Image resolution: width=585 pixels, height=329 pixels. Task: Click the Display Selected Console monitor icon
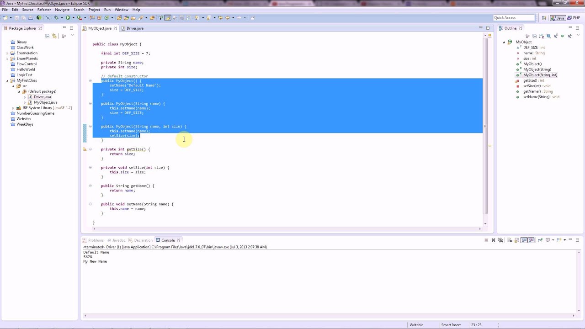(x=548, y=240)
